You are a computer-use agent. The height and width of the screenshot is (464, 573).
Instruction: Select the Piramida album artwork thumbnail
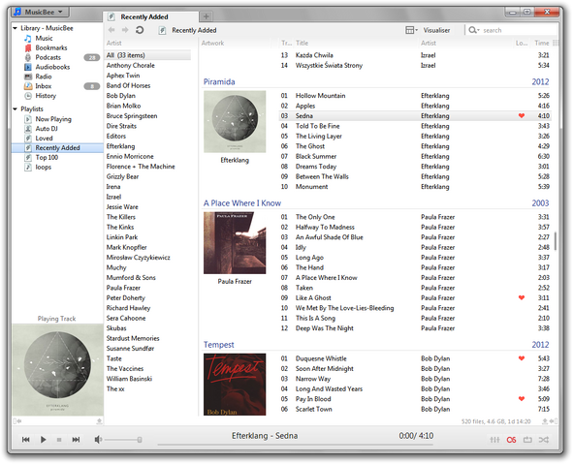pos(235,121)
